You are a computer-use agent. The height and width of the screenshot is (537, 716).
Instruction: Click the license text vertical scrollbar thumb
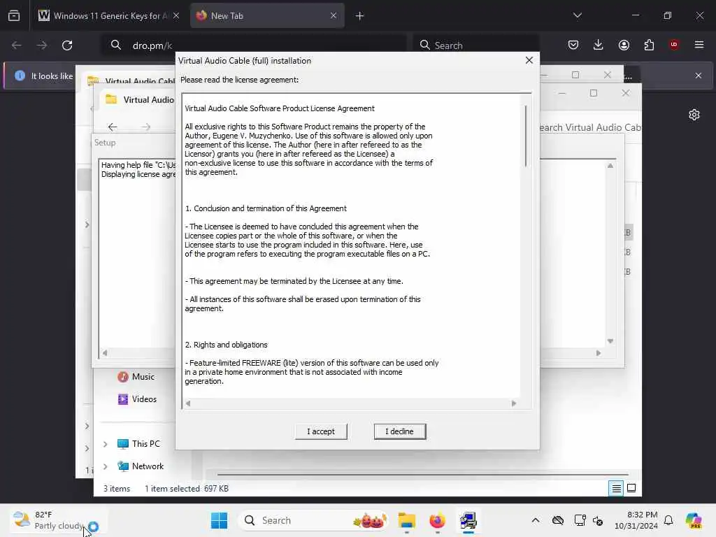click(x=526, y=136)
